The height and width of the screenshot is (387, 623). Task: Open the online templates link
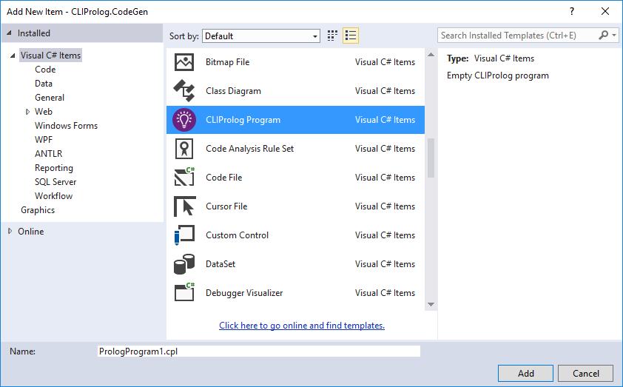302,326
